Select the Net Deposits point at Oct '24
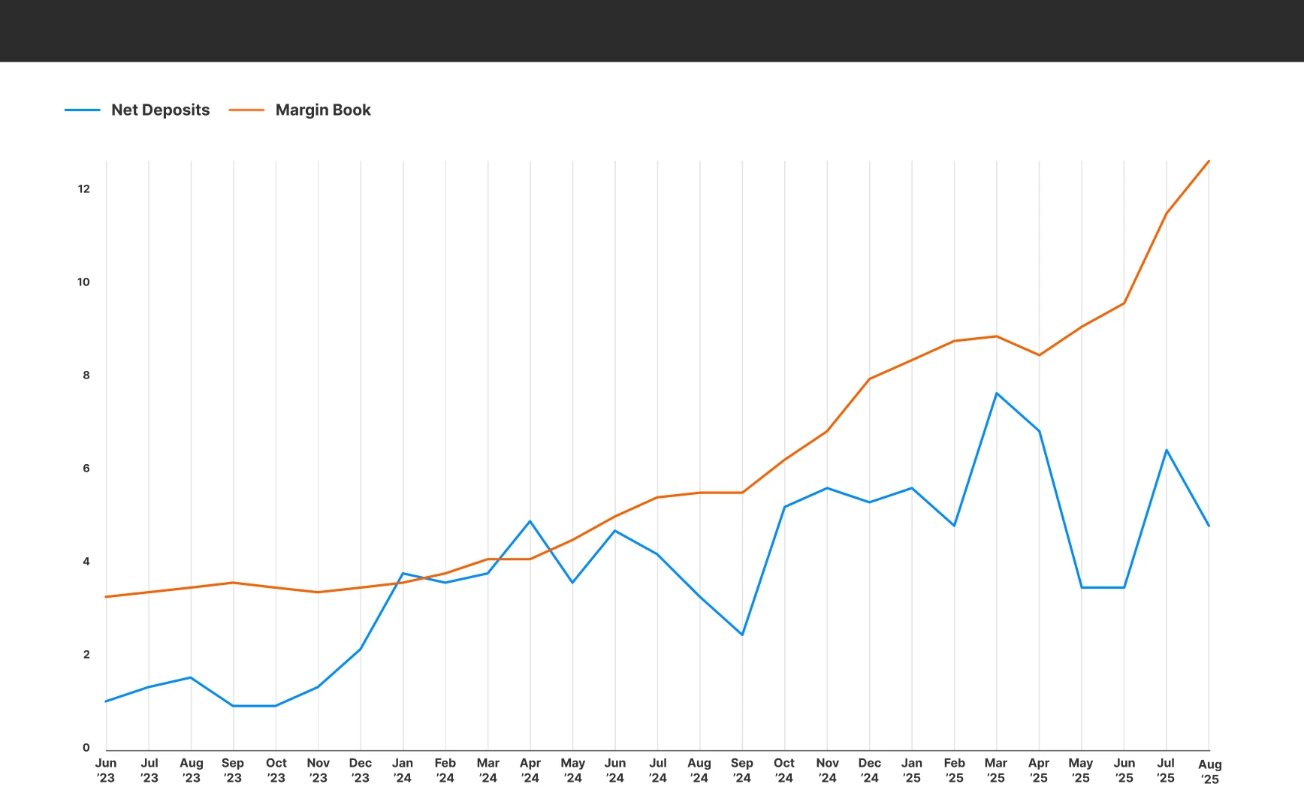1304x811 pixels. click(x=784, y=507)
